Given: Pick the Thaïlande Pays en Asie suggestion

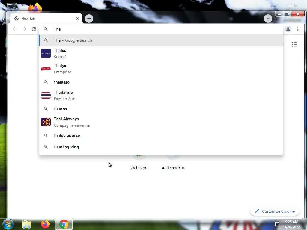Looking at the screenshot, I should (161, 95).
